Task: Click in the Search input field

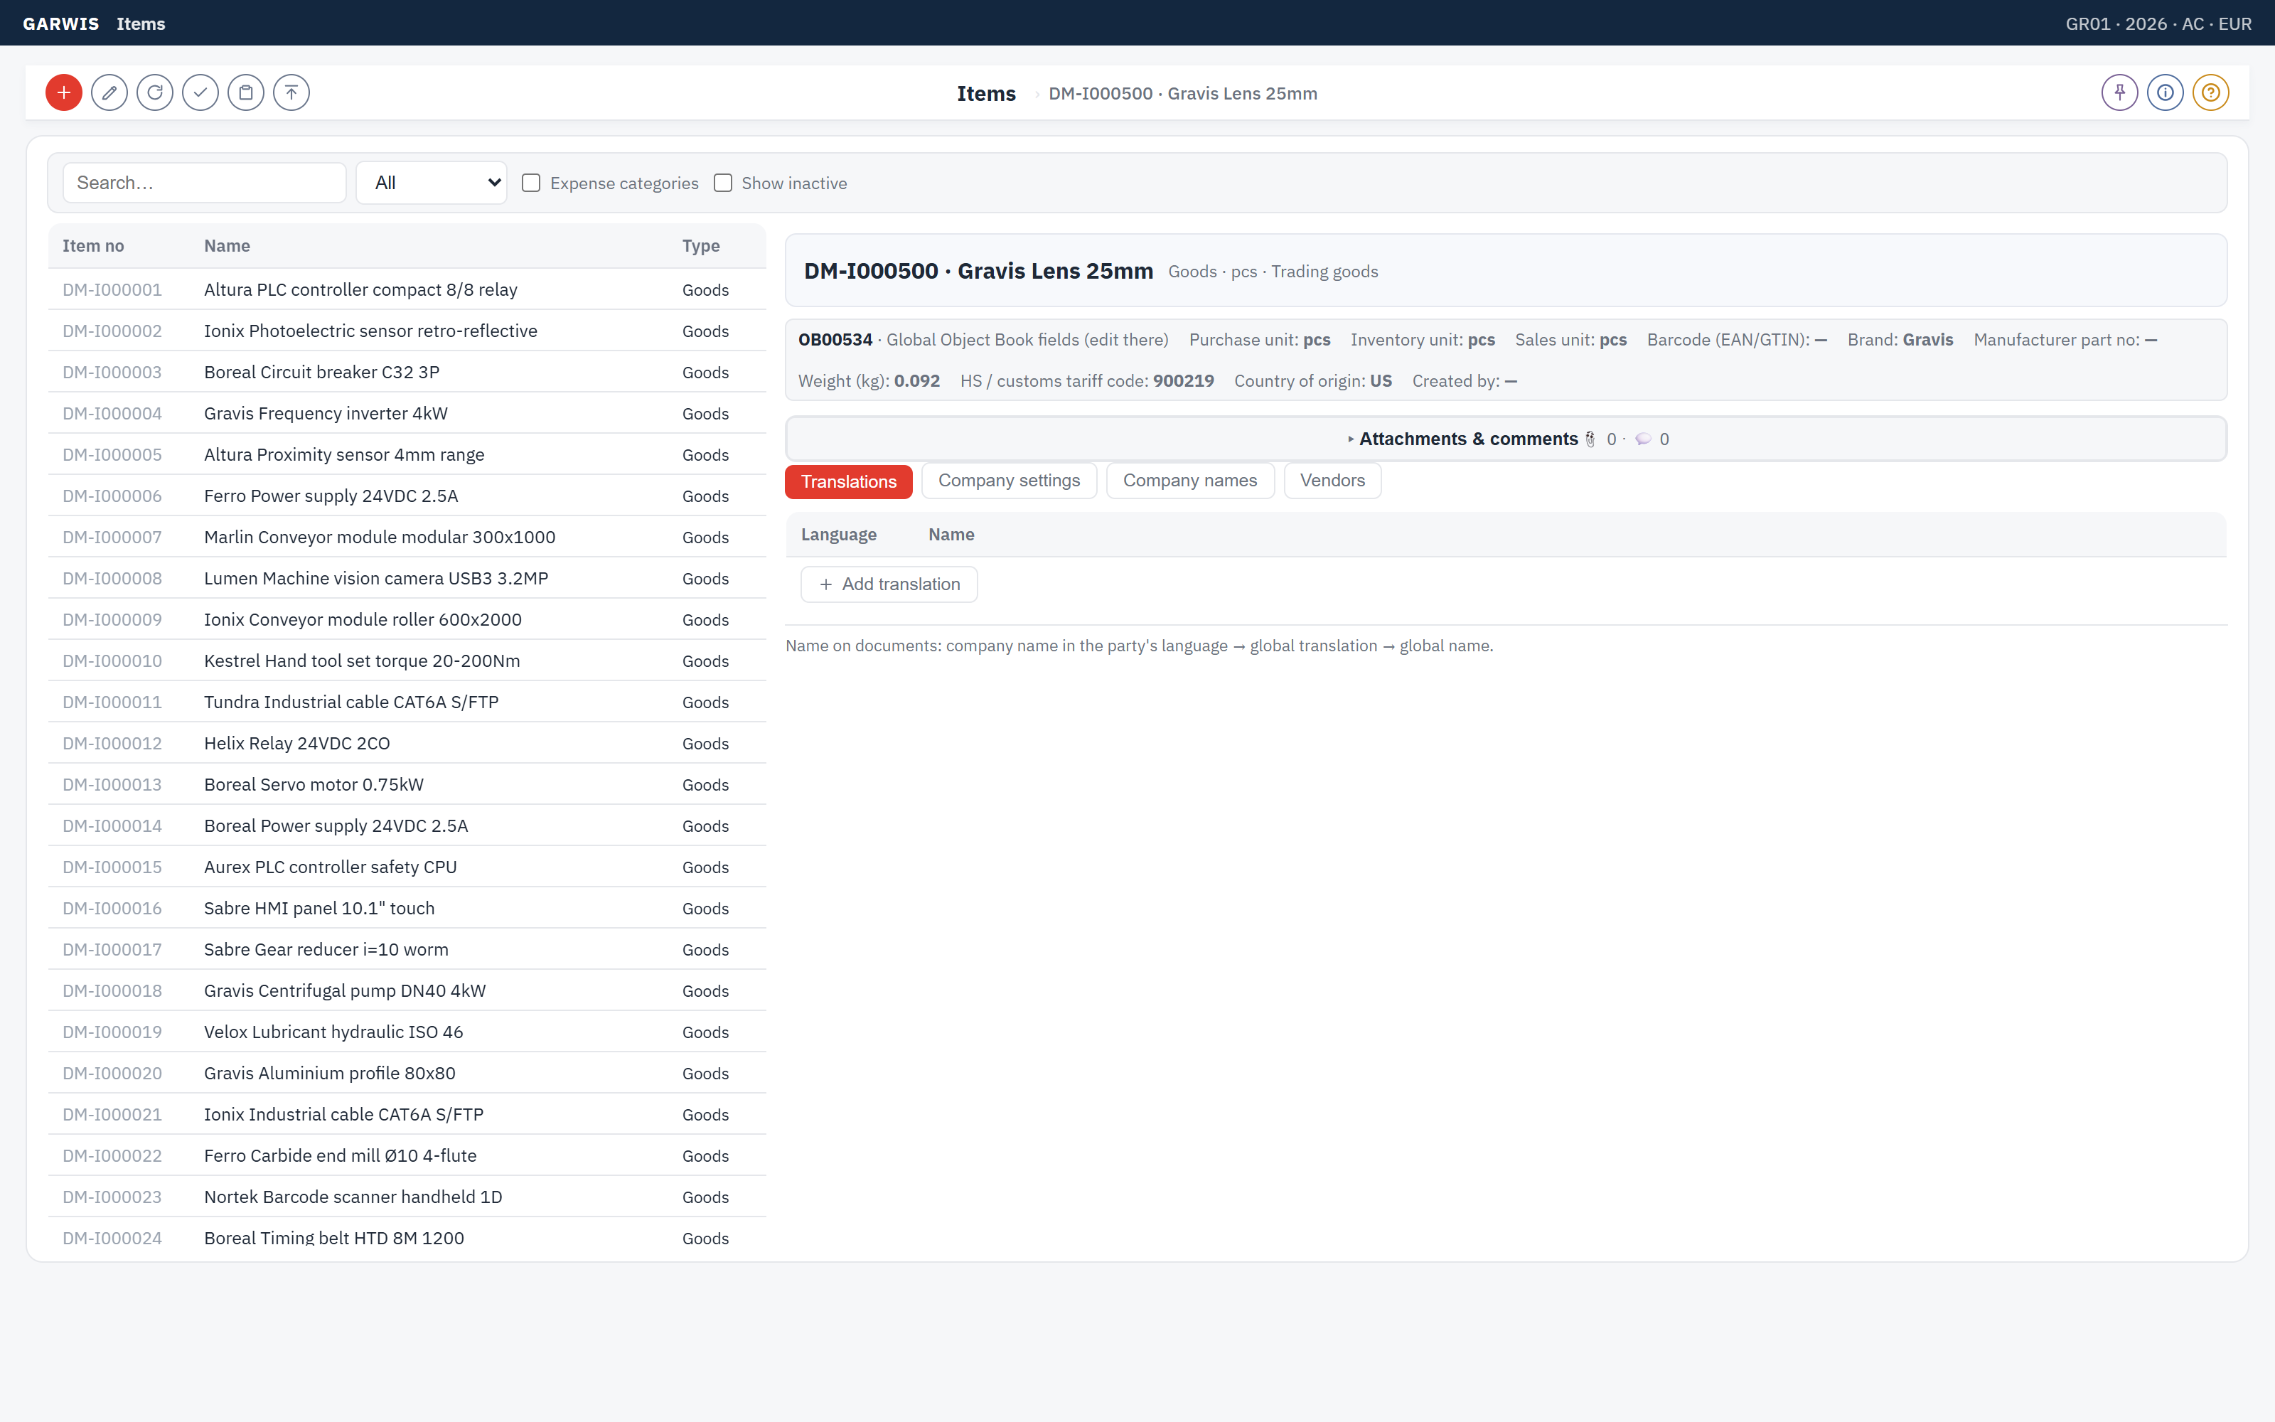Action: (204, 183)
